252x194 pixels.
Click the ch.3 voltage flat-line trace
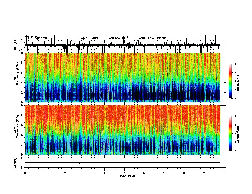pyautogui.click(x=123, y=163)
